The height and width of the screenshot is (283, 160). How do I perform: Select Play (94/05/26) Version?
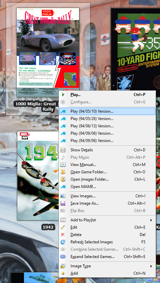tap(107, 119)
